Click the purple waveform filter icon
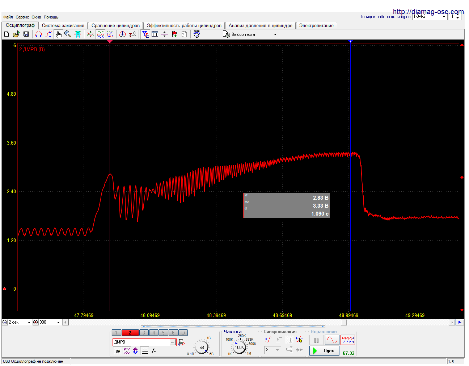 [x=127, y=351]
